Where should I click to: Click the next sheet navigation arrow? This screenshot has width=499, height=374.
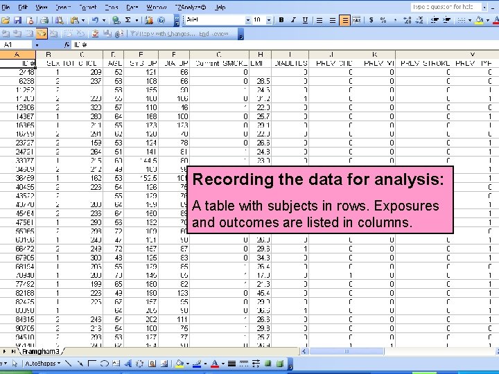4,351
